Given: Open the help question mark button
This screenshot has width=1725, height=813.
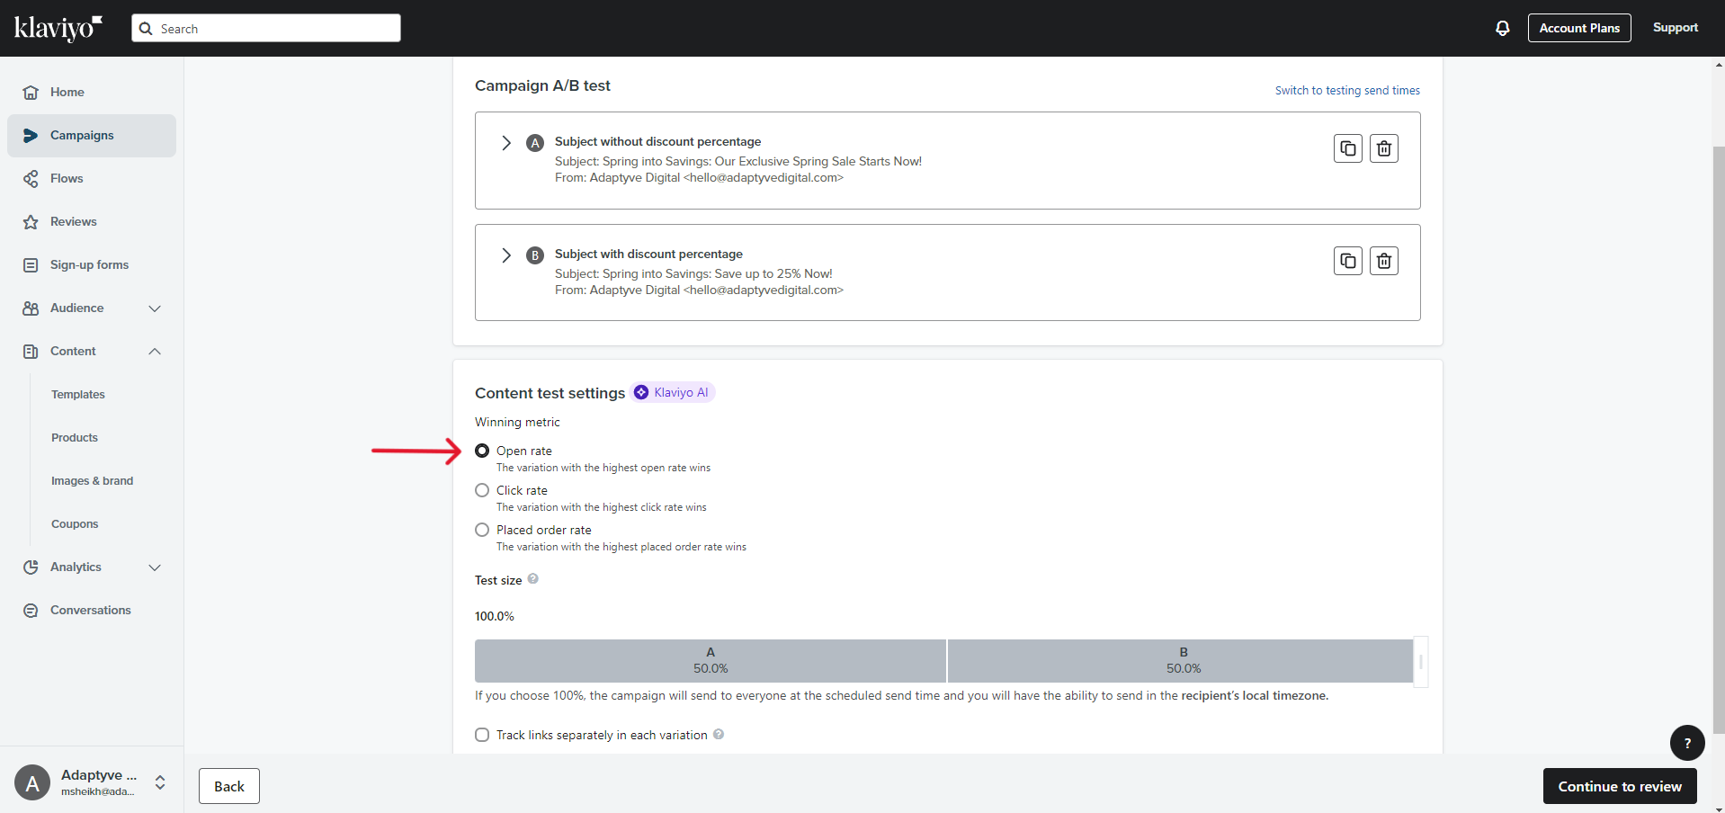Looking at the screenshot, I should coord(1686,743).
